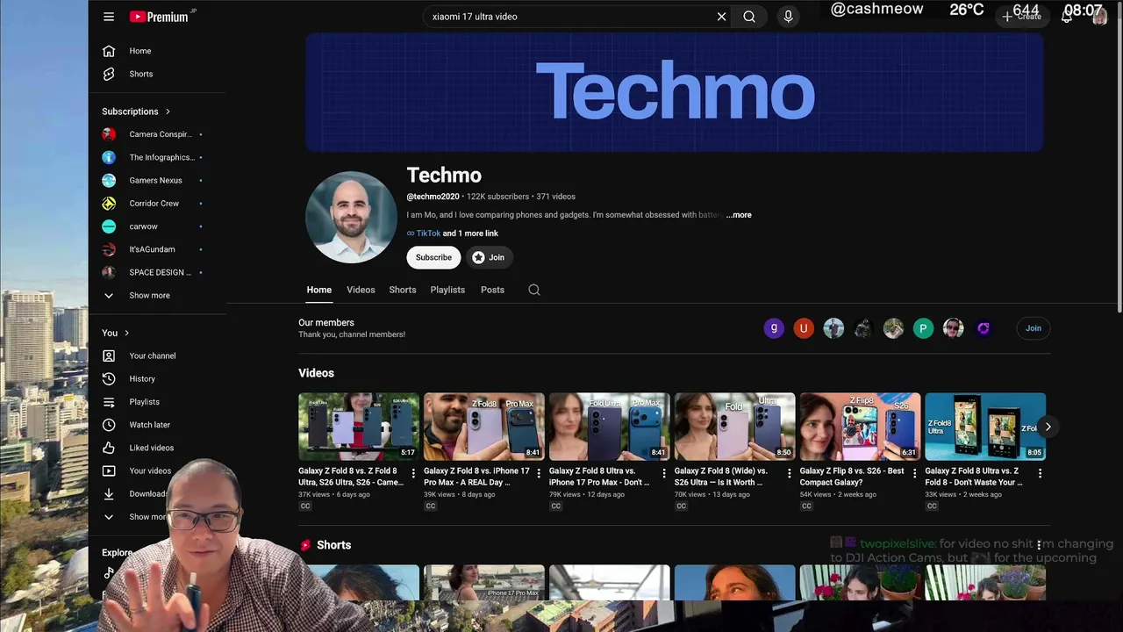Switch to the channel Shorts tab

click(403, 290)
